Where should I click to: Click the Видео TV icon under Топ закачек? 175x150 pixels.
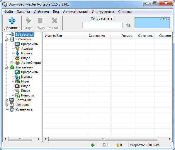(17, 86)
